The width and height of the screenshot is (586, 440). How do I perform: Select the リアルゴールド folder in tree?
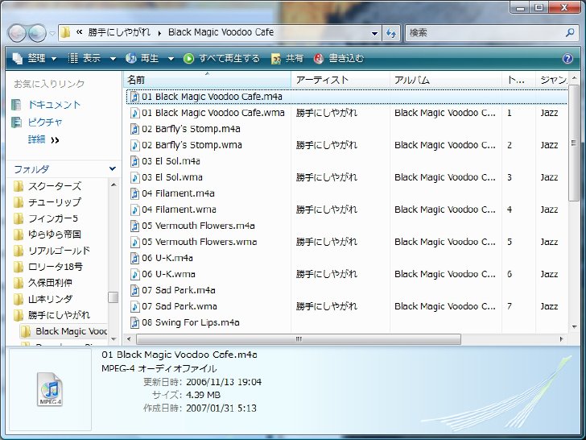[x=59, y=251]
